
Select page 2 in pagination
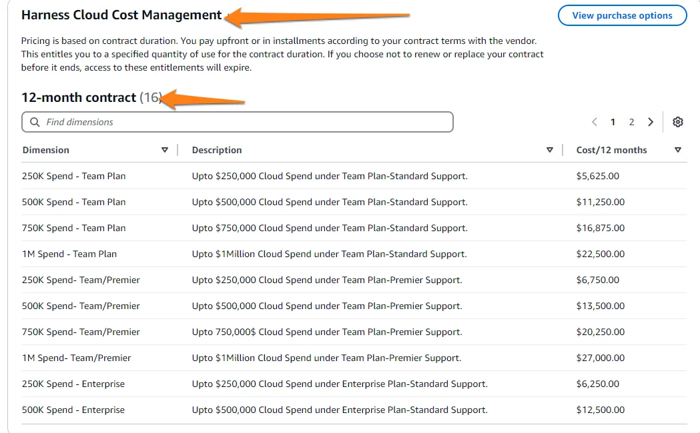pyautogui.click(x=632, y=122)
